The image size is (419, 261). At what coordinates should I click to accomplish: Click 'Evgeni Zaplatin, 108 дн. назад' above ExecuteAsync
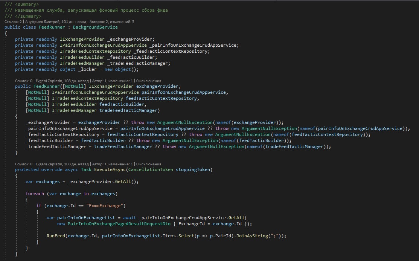pyautogui.click(x=62, y=164)
